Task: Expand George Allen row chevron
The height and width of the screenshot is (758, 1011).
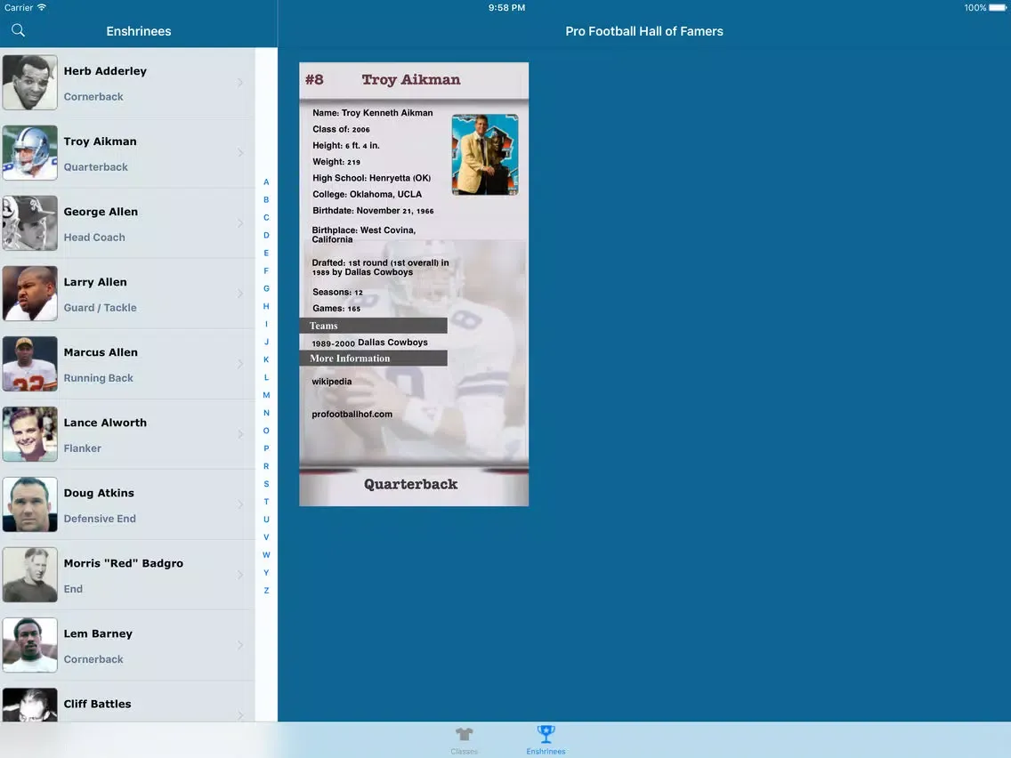Action: pos(240,223)
